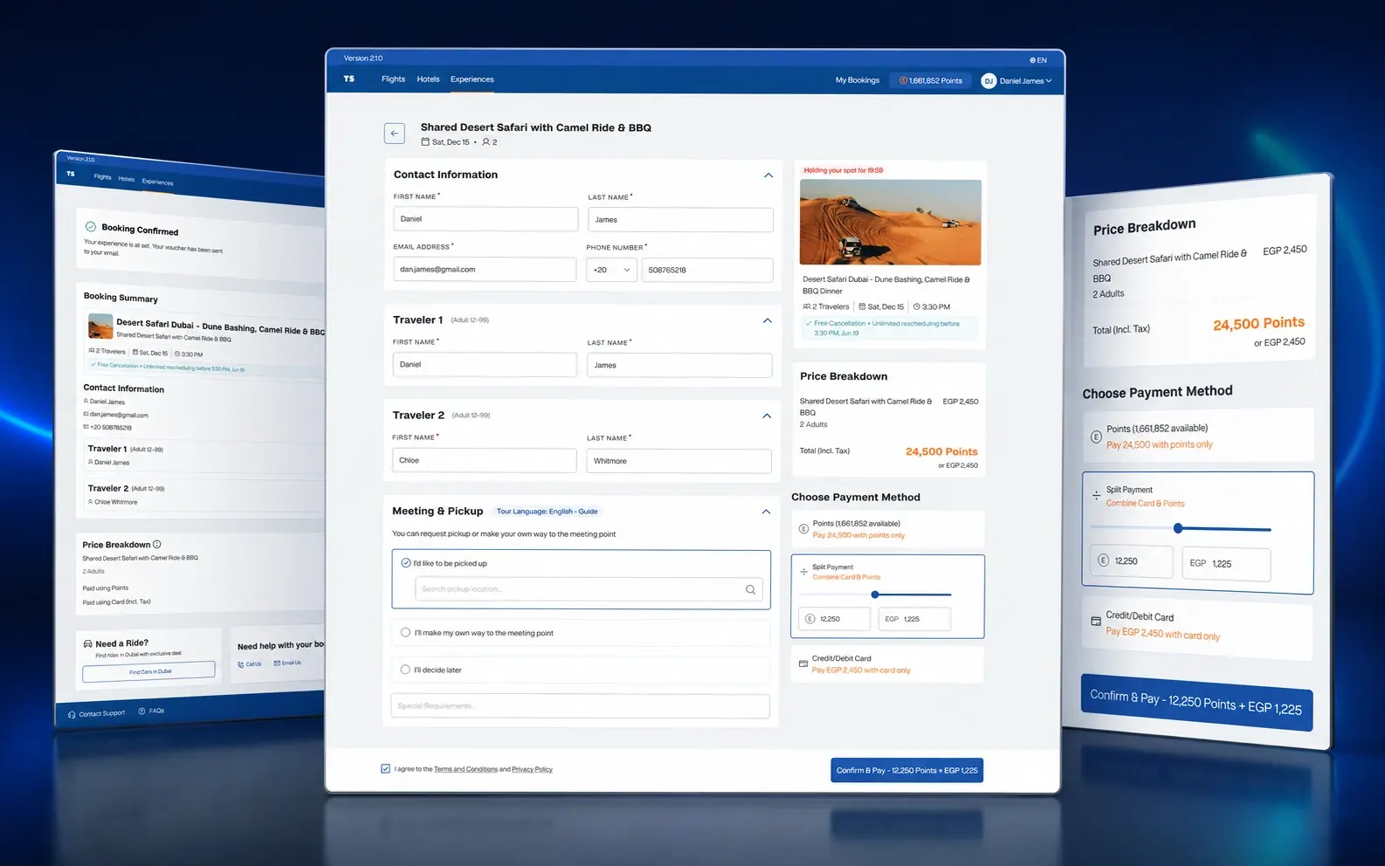Click Traveler 2 last name field Whitmore
Image resolution: width=1385 pixels, height=866 pixels.
(x=679, y=461)
